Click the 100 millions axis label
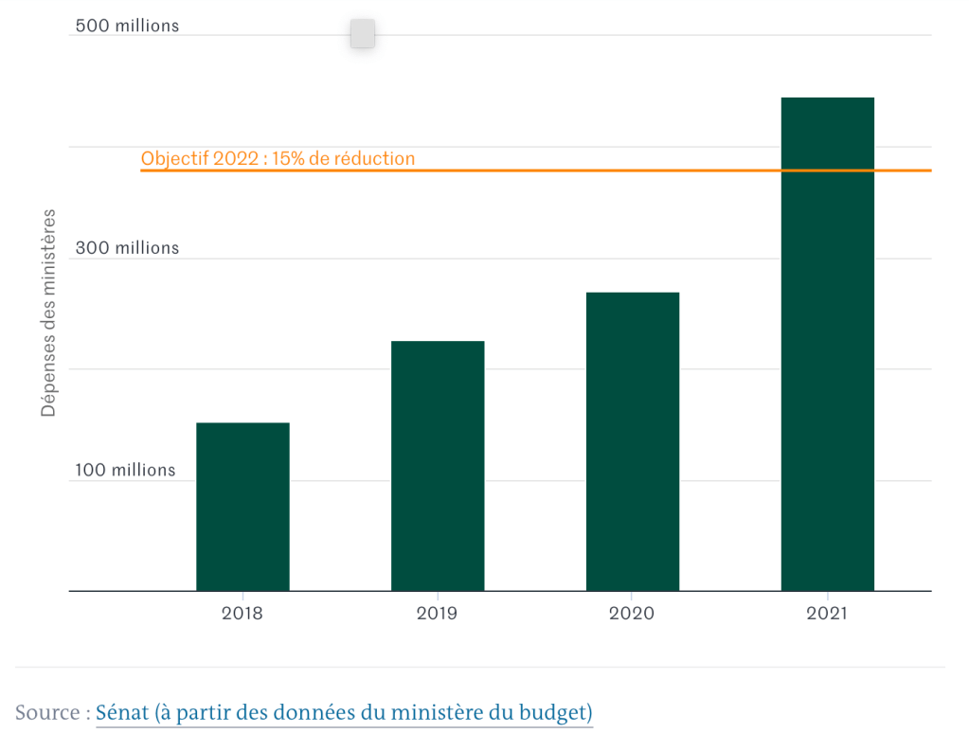Screen dimensions: 969x751 (x=125, y=470)
